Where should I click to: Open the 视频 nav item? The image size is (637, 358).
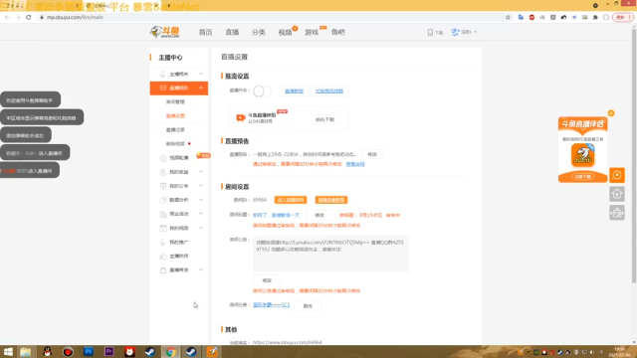click(285, 32)
